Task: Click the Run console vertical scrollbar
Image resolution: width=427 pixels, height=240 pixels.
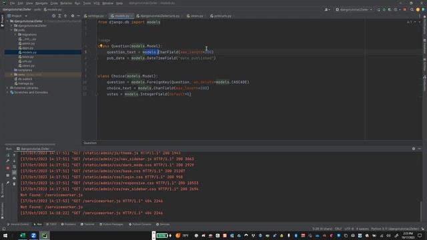Action: tap(421, 211)
